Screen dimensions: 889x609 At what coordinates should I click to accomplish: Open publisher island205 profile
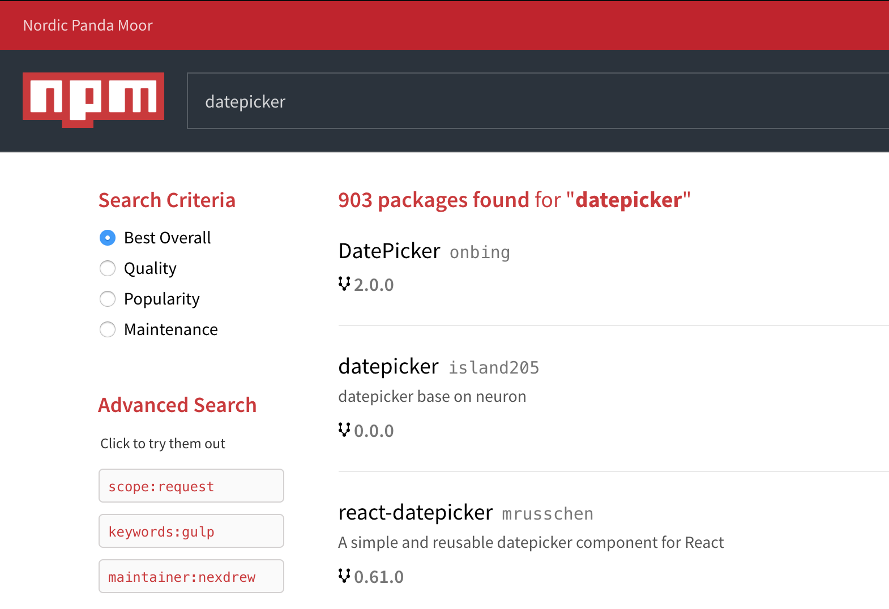(x=494, y=368)
